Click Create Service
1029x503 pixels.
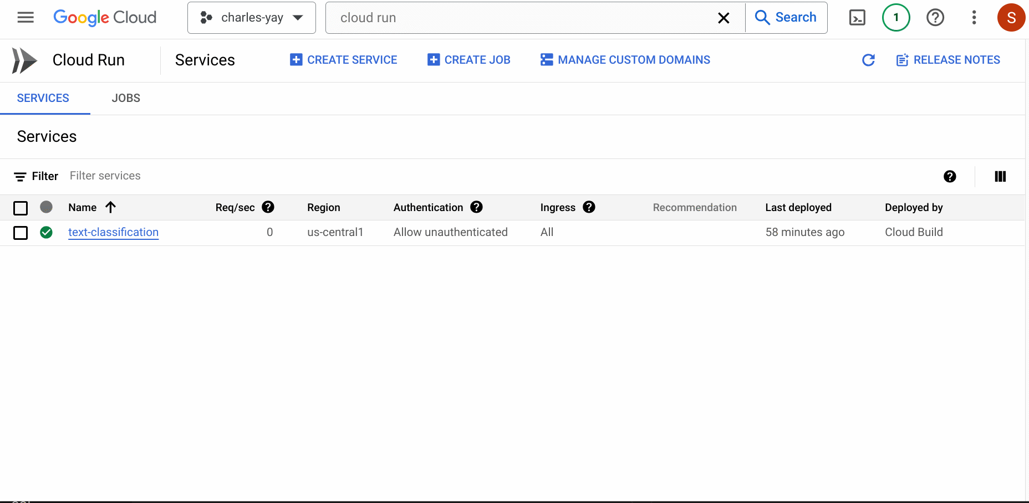(x=344, y=60)
